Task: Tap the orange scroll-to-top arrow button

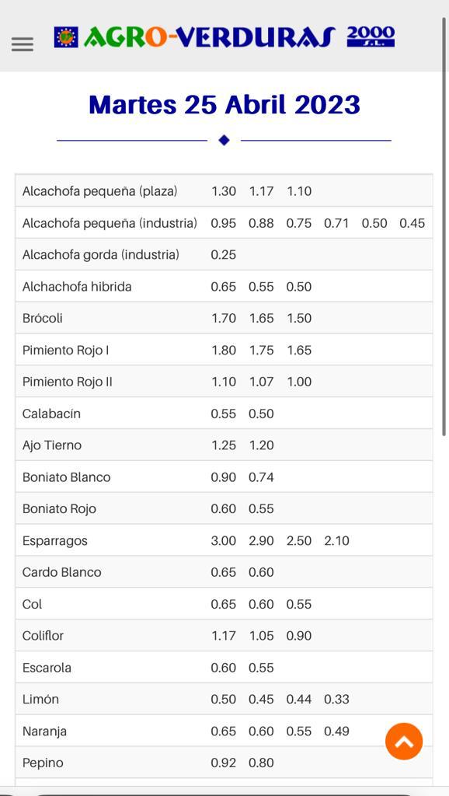Action: click(x=404, y=742)
